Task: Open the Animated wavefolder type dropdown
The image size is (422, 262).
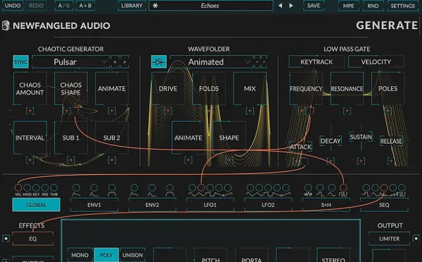Action: point(211,62)
